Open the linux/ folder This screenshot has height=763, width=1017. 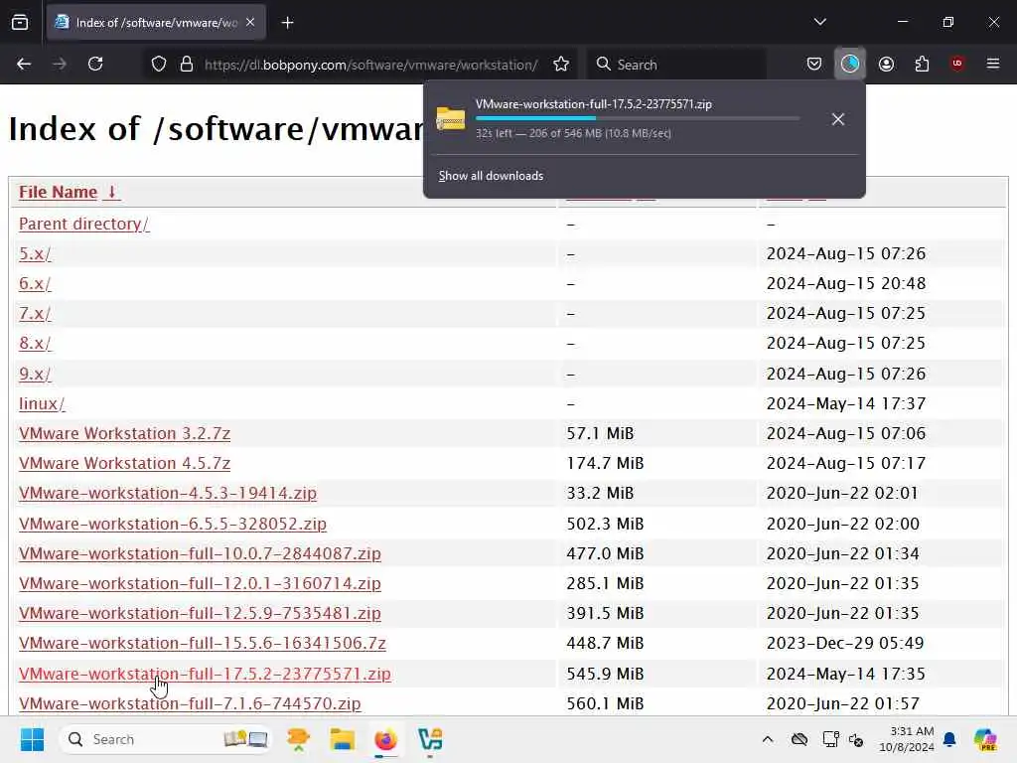pos(42,403)
